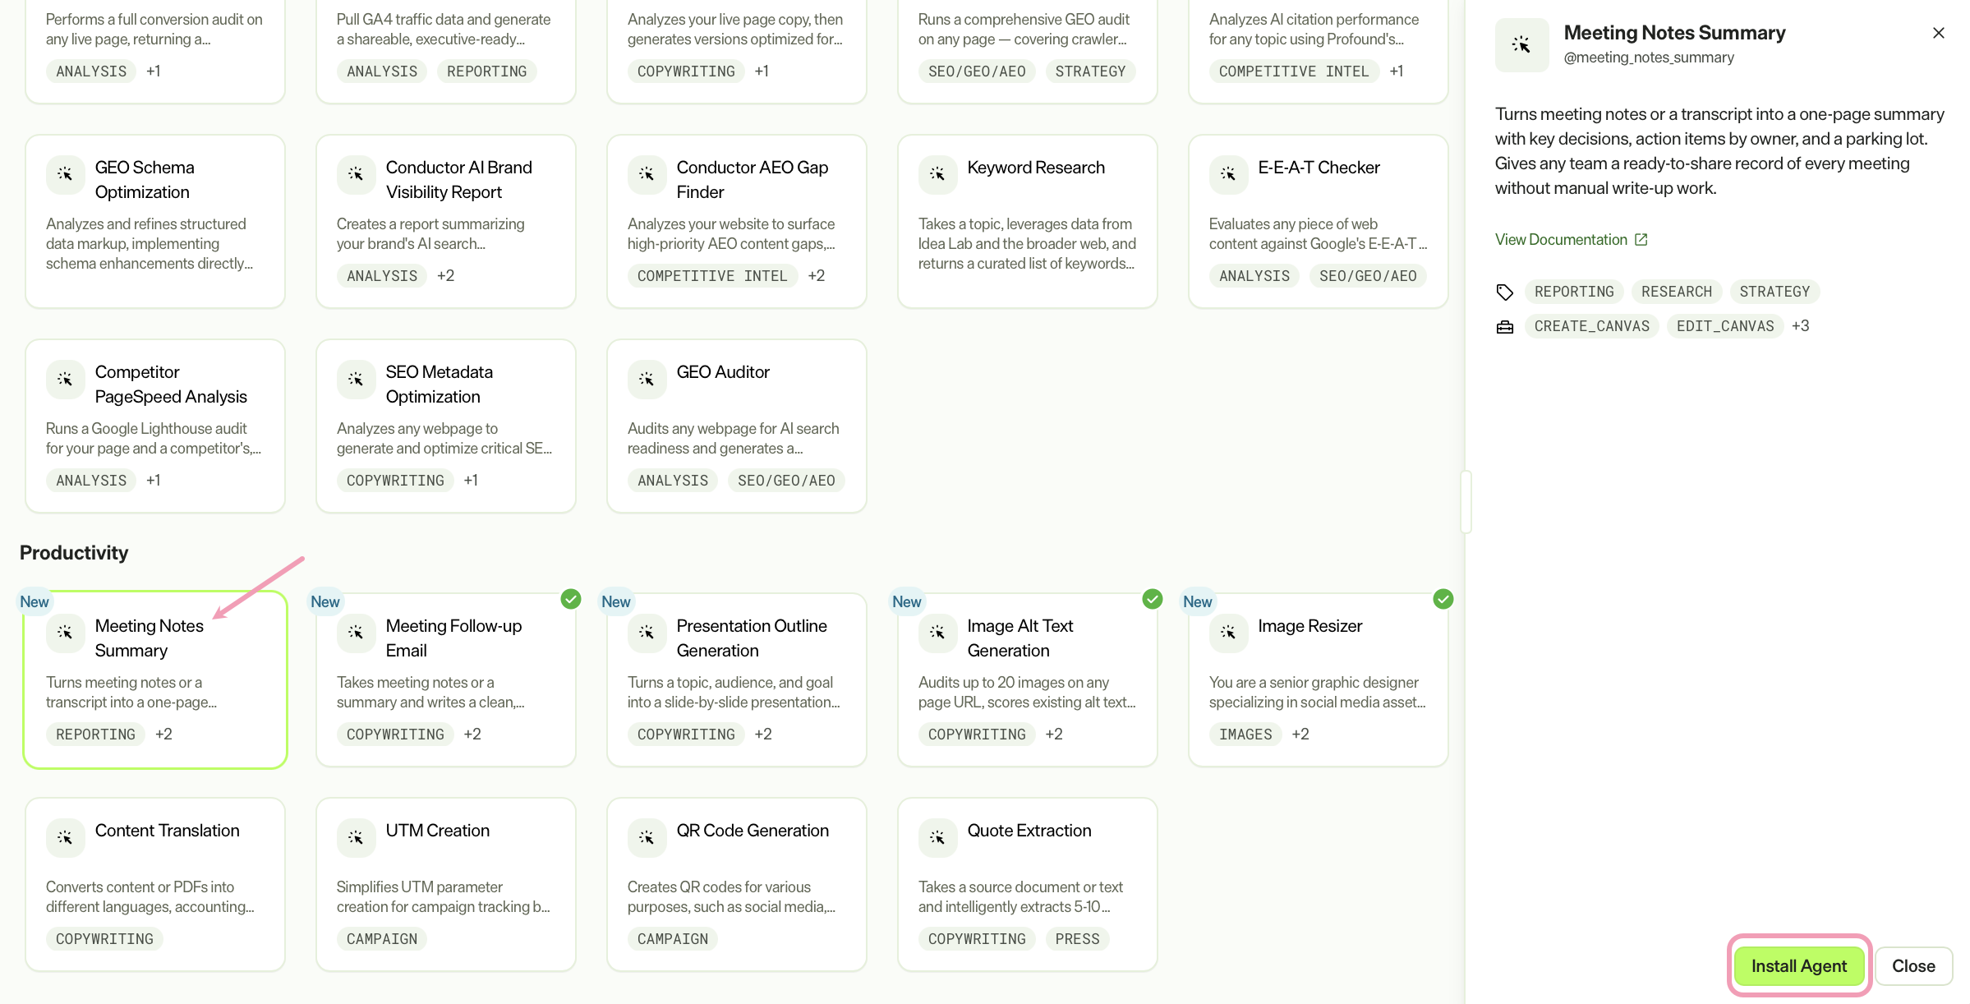Click the large agent icon in details panel
Image resolution: width=1970 pixels, height=1004 pixels.
point(1521,44)
